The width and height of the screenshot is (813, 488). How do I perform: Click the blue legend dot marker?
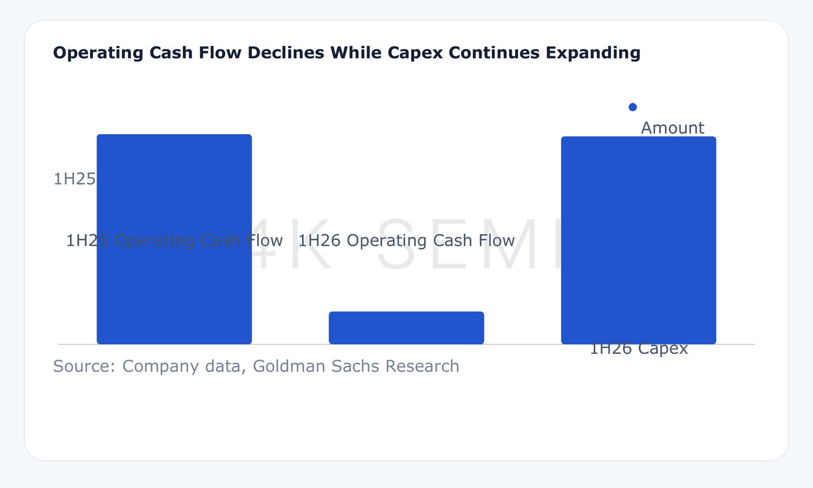pos(633,107)
